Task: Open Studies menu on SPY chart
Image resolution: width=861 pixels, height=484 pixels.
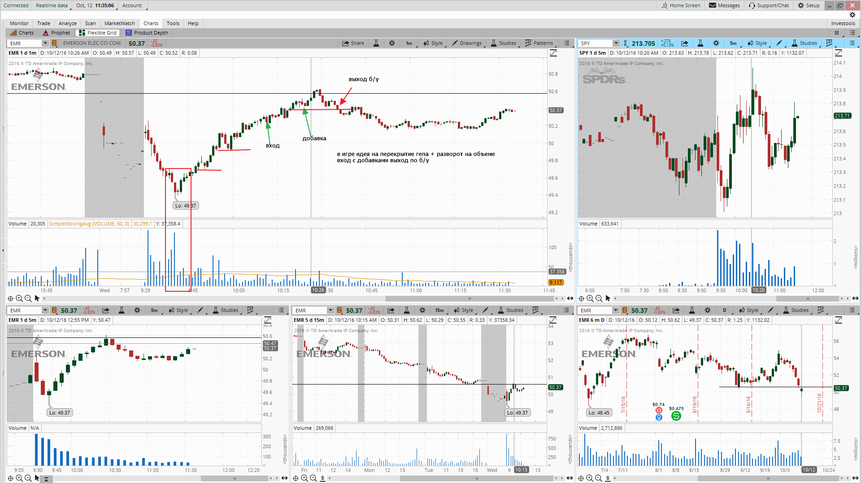Action: 804,43
